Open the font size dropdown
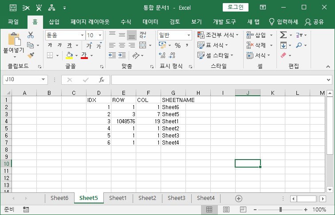 point(100,35)
